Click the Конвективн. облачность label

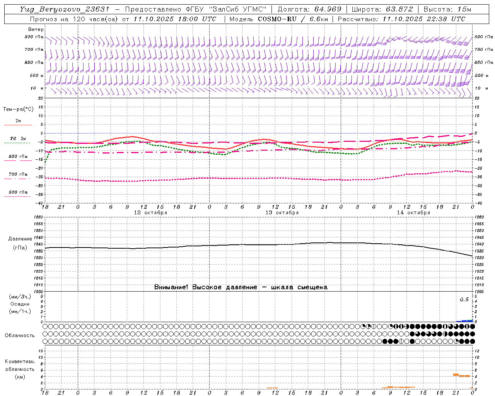pyautogui.click(x=20, y=365)
